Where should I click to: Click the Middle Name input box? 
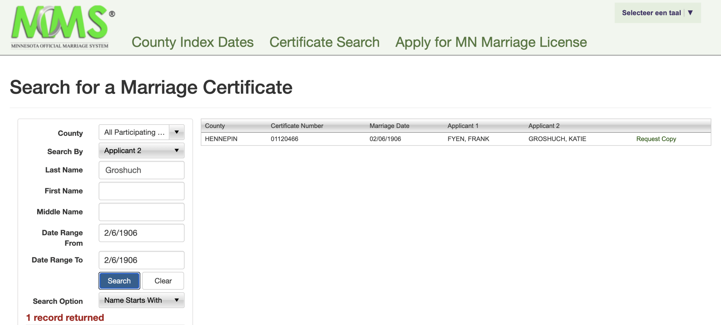pyautogui.click(x=141, y=212)
